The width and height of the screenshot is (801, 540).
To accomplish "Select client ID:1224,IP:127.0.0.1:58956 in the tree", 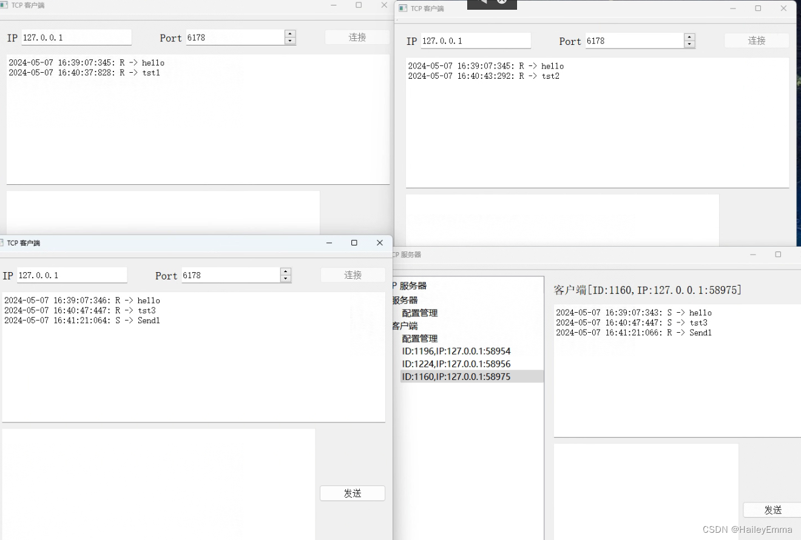I will [456, 364].
